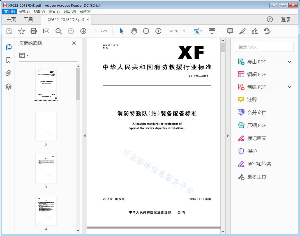The image size is (300, 236).
Task: Click the zoom in plus icon
Action: [158, 31]
